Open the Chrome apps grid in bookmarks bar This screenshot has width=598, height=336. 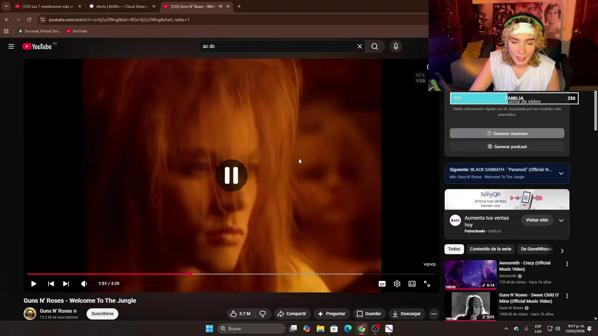(6, 31)
